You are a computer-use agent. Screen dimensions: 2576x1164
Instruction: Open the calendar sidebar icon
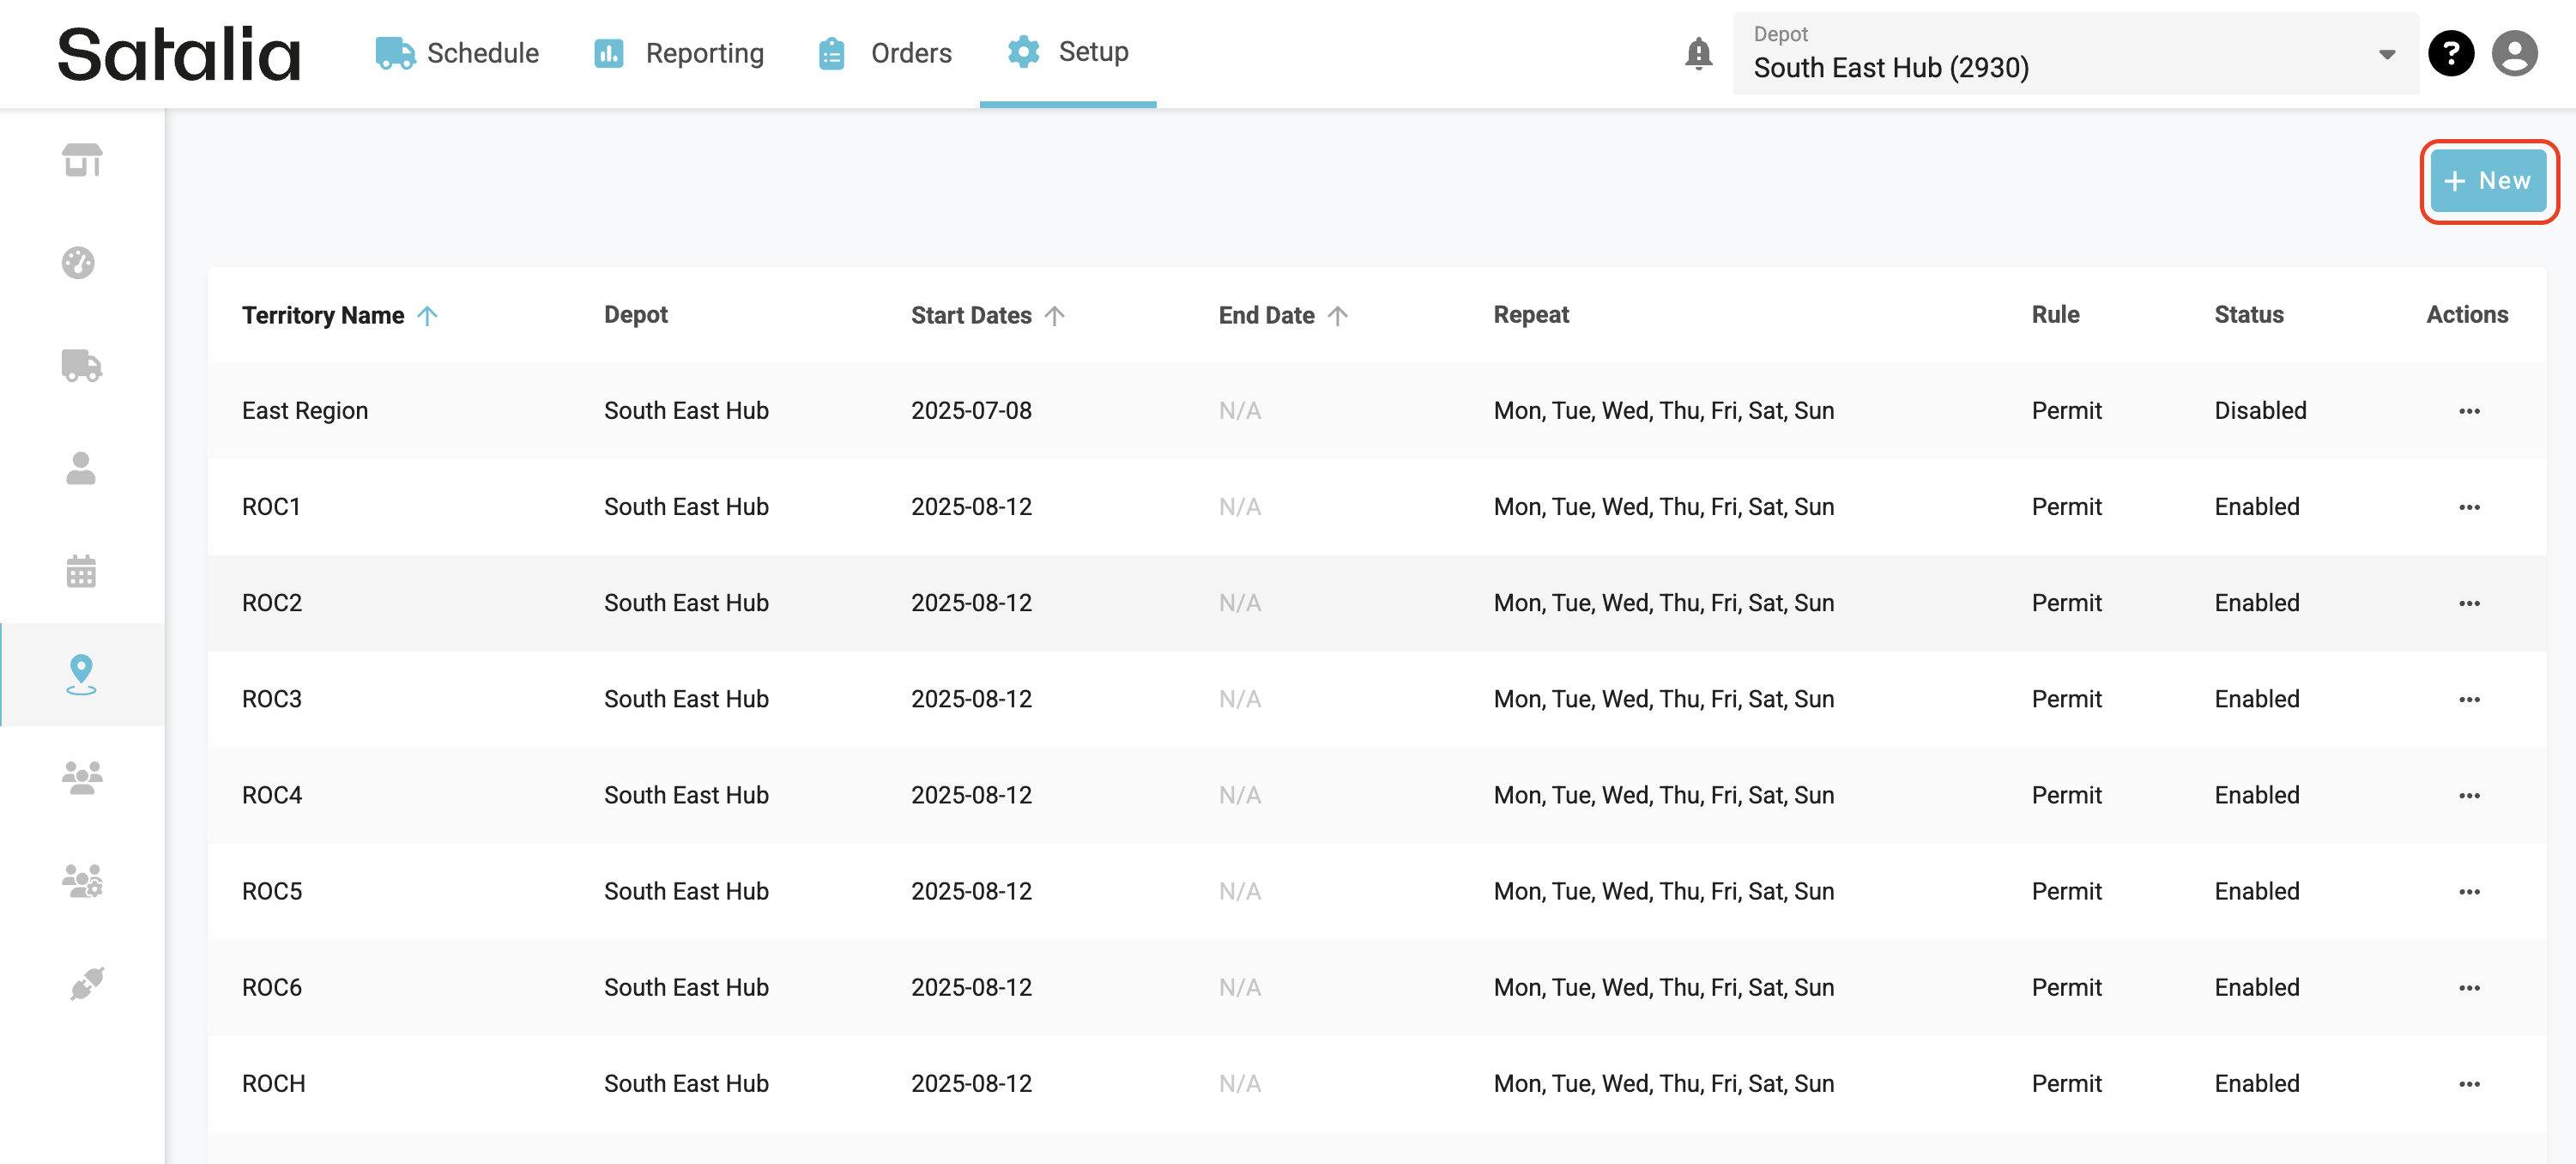coord(81,571)
